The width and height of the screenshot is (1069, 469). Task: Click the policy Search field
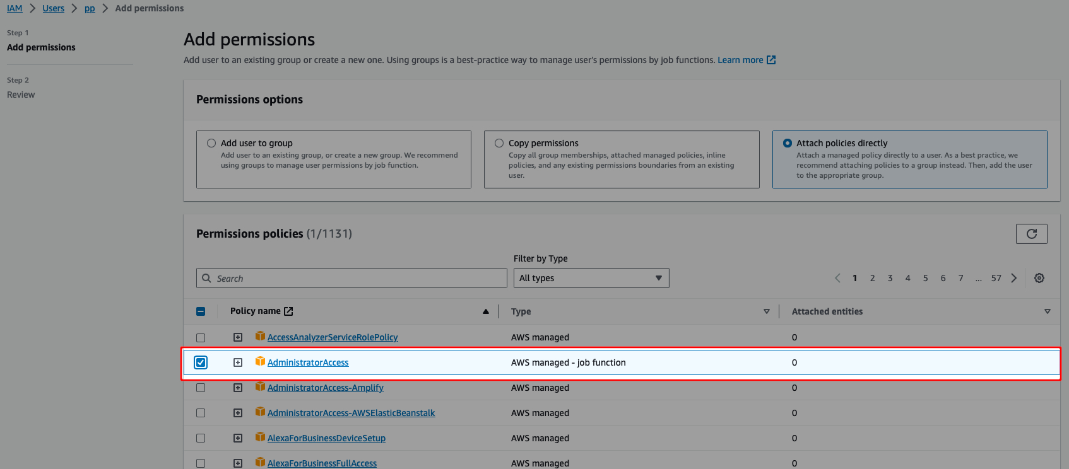(351, 278)
